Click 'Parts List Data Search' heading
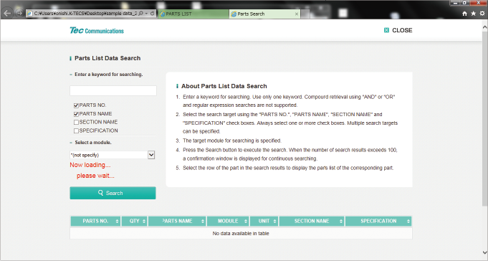 (107, 58)
